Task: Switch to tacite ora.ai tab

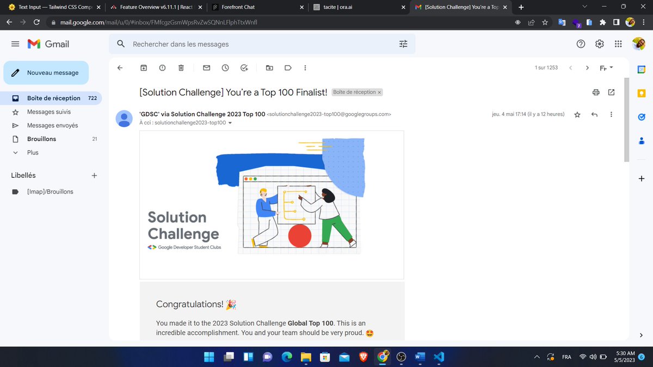Action: tap(360, 7)
